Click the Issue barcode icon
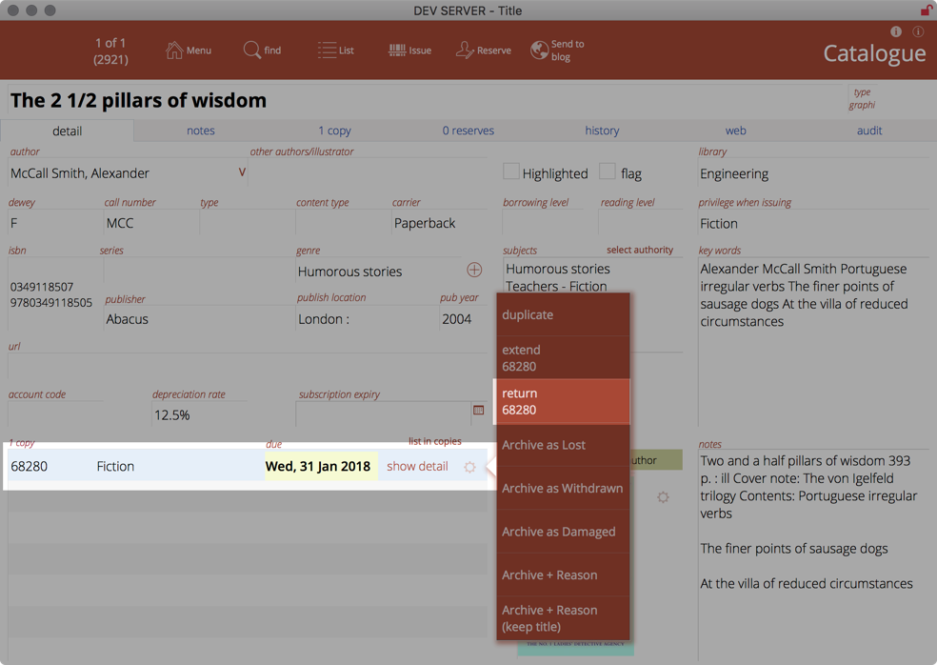The image size is (937, 665). coord(397,50)
